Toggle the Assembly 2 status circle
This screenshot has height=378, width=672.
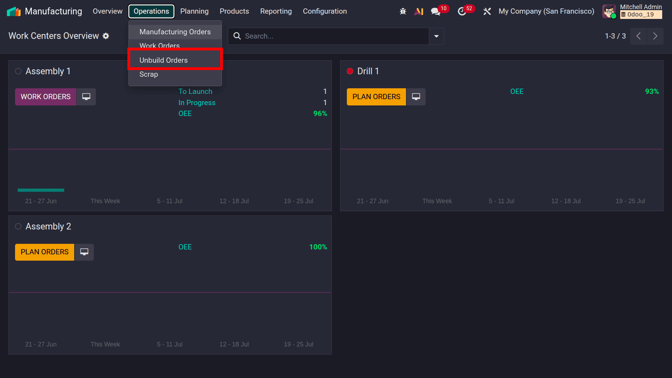tap(18, 226)
